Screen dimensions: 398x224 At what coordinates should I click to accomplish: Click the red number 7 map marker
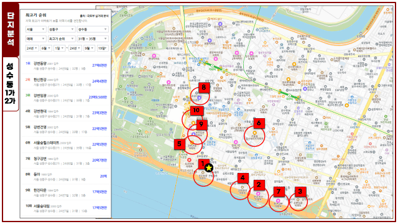pyautogui.click(x=279, y=192)
